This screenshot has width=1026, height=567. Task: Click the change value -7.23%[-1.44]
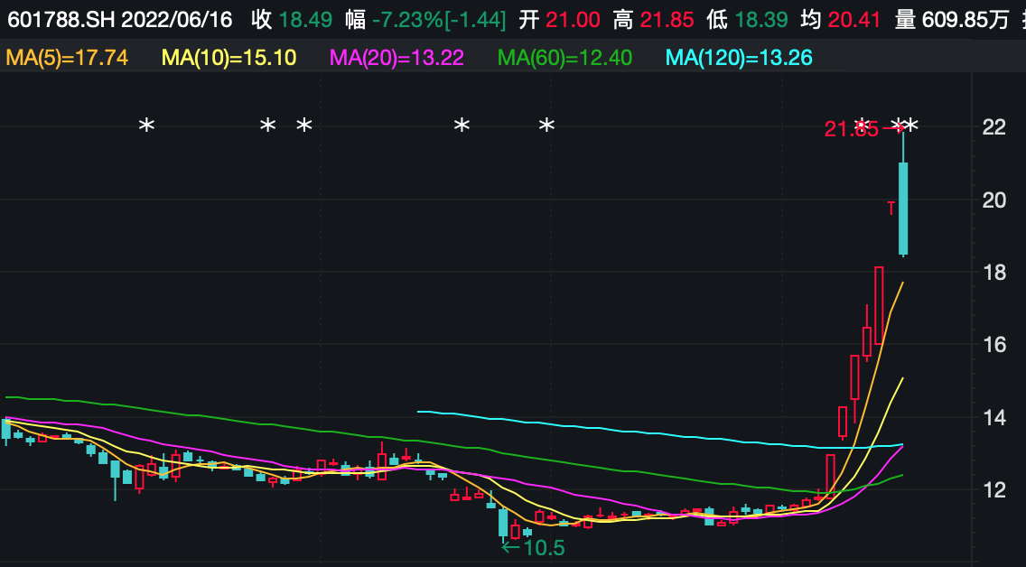438,20
